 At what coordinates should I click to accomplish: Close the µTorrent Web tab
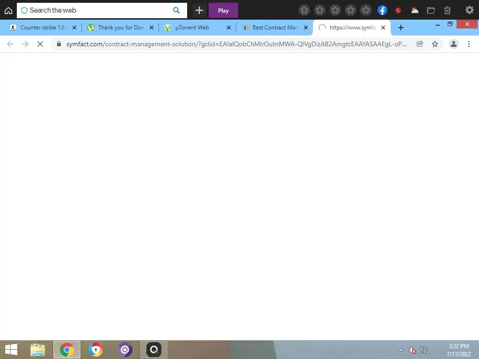click(x=228, y=28)
